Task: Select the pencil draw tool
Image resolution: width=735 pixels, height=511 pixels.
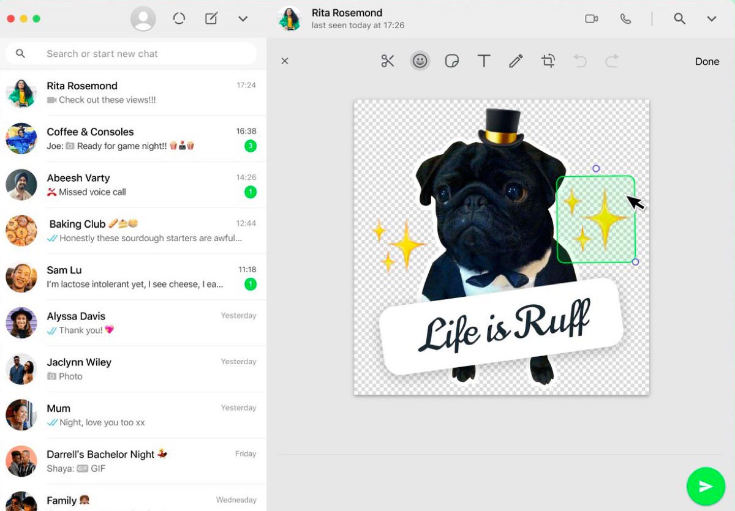Action: [x=516, y=61]
